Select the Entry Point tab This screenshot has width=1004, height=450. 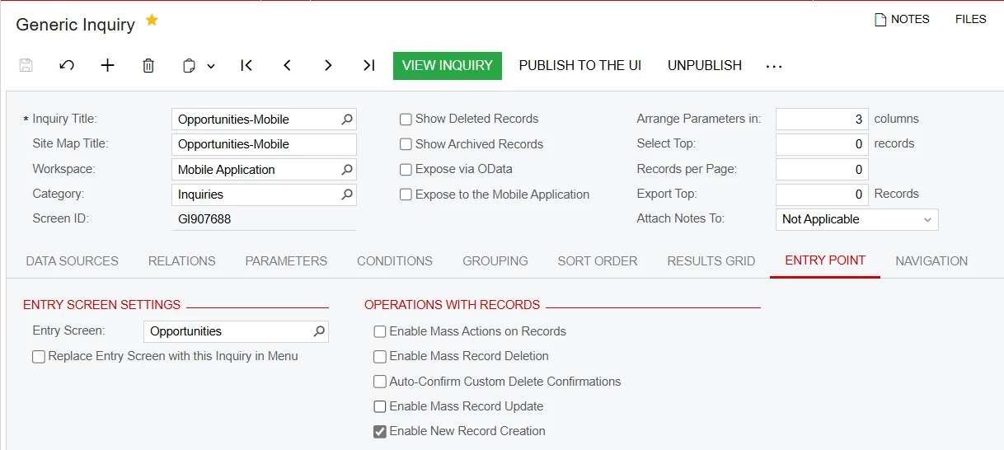(825, 261)
